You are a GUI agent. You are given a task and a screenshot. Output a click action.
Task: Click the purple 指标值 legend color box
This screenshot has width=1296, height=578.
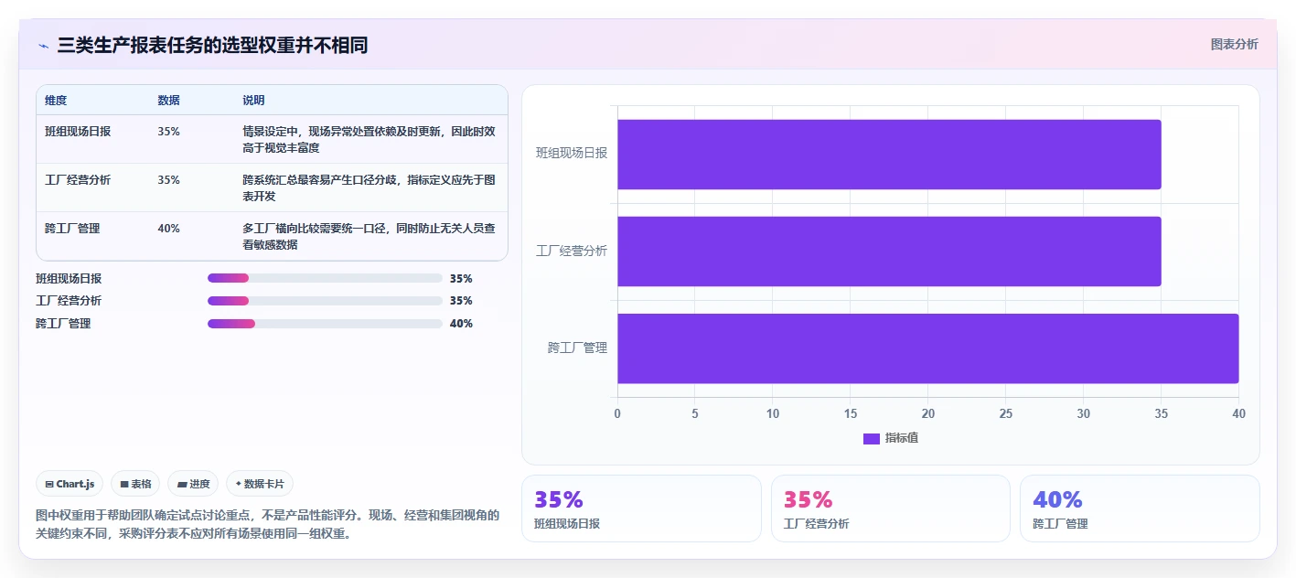[x=871, y=438]
